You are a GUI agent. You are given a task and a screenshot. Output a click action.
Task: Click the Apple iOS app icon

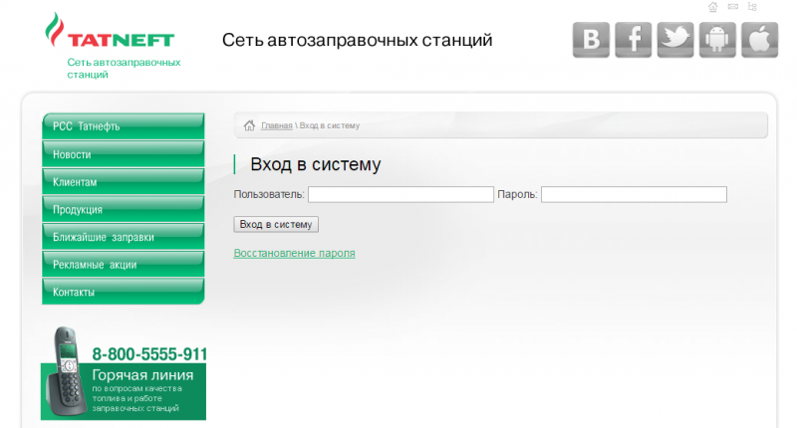759,40
